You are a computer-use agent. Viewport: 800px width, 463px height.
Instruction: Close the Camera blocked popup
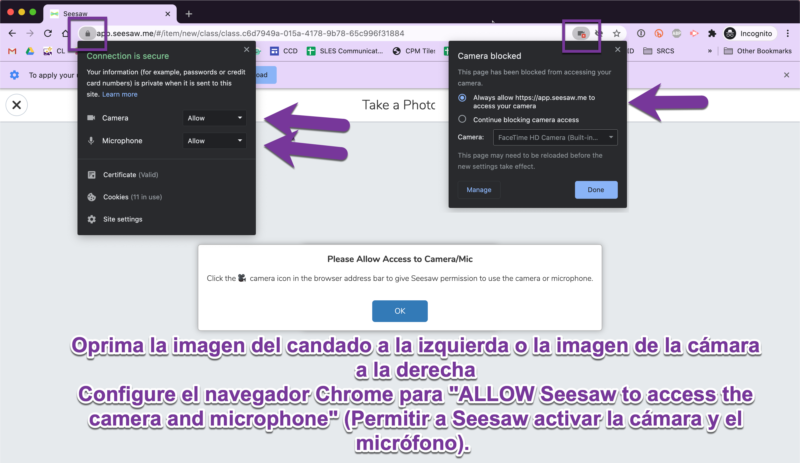click(x=617, y=49)
